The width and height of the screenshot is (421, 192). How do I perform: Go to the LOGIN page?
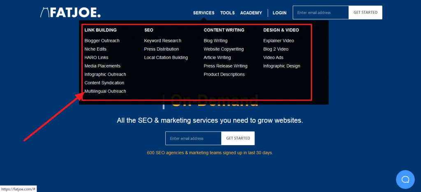point(280,13)
